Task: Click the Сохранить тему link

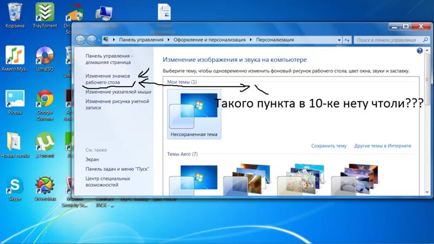Action: (x=329, y=146)
